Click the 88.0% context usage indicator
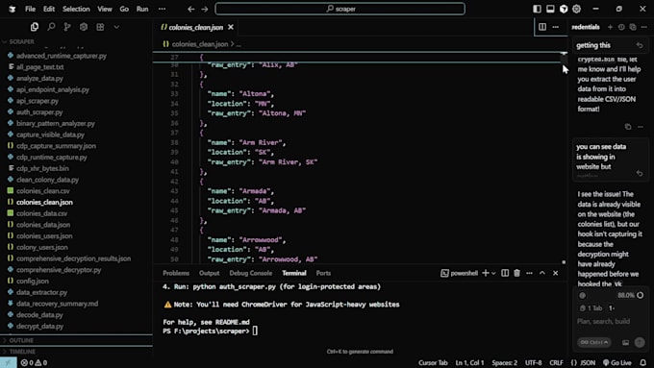This screenshot has height=368, width=654. (630, 295)
